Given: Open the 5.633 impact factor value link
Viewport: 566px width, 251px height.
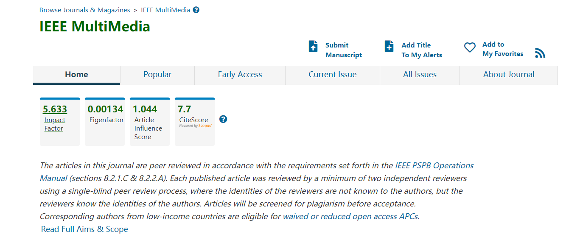Looking at the screenshot, I should (55, 109).
